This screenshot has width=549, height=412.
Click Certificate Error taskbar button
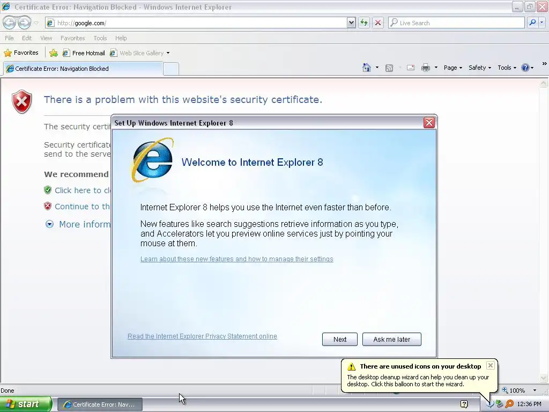100,404
